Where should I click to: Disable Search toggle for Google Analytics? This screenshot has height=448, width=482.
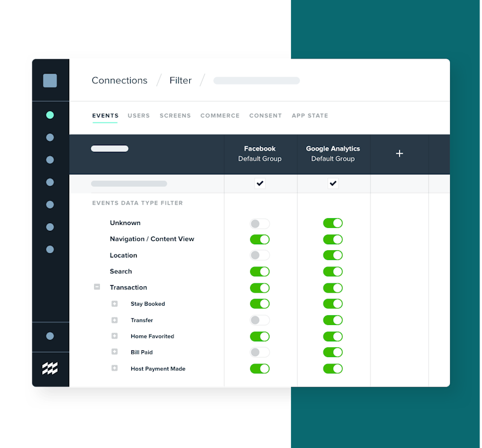click(x=333, y=272)
